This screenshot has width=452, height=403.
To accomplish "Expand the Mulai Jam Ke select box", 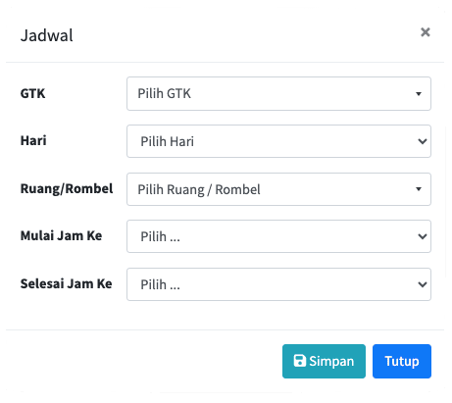I will click(278, 236).
